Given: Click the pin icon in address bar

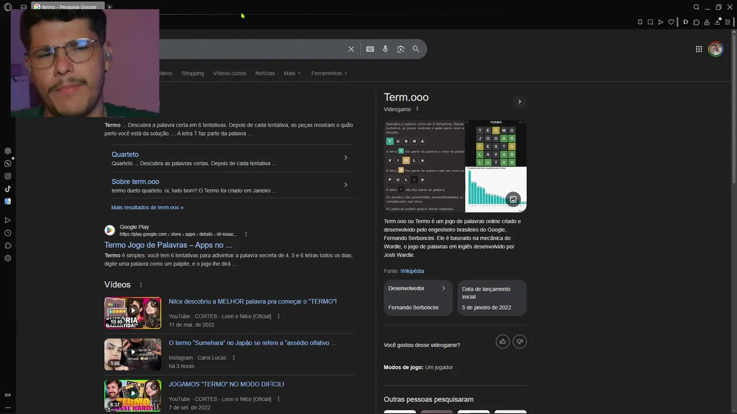Looking at the screenshot, I should pos(640,22).
